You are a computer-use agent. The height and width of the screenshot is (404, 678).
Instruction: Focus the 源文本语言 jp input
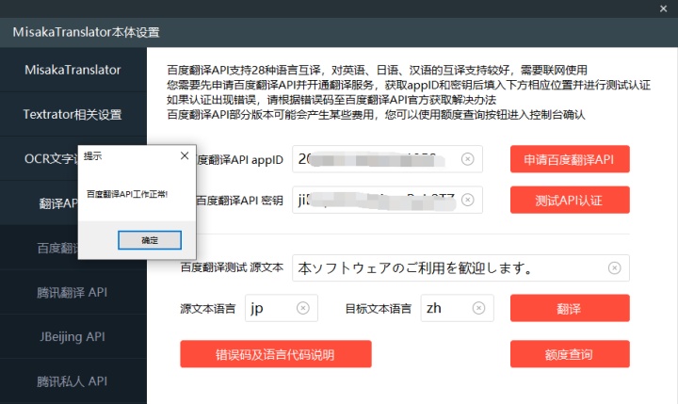click(281, 308)
